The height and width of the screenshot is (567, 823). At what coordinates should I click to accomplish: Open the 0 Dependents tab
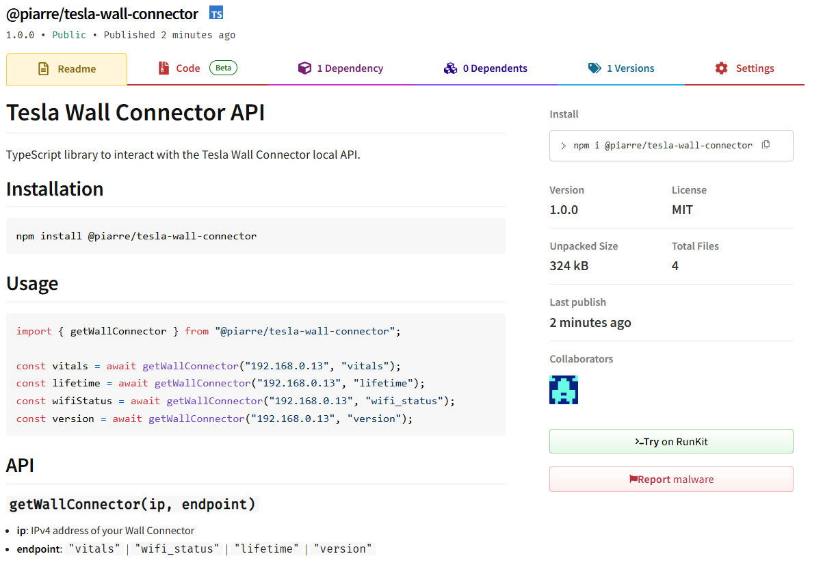pyautogui.click(x=495, y=68)
